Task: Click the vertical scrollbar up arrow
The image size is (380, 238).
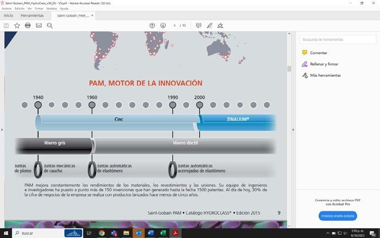Action: point(289,33)
